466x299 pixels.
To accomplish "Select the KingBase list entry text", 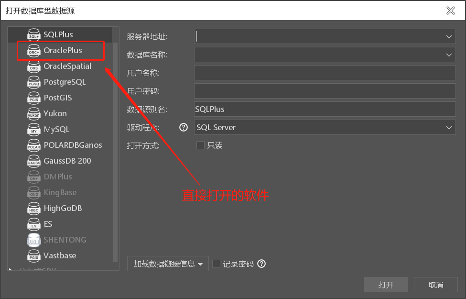I will pos(60,192).
